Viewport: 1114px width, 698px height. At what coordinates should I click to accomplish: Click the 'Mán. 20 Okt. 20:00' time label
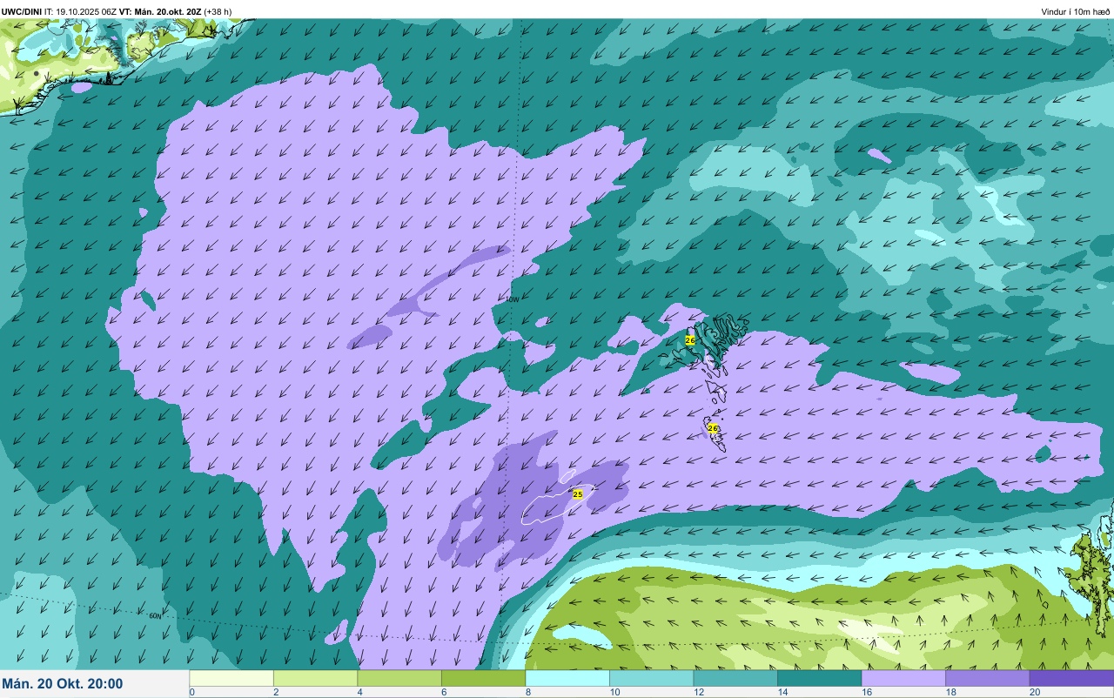pos(63,684)
